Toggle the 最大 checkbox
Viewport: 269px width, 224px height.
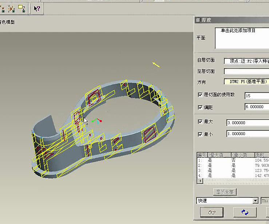tap(200, 122)
